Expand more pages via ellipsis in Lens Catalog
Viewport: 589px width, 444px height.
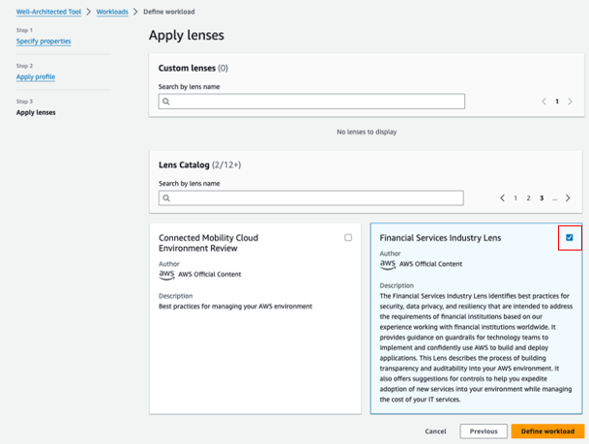(x=555, y=198)
